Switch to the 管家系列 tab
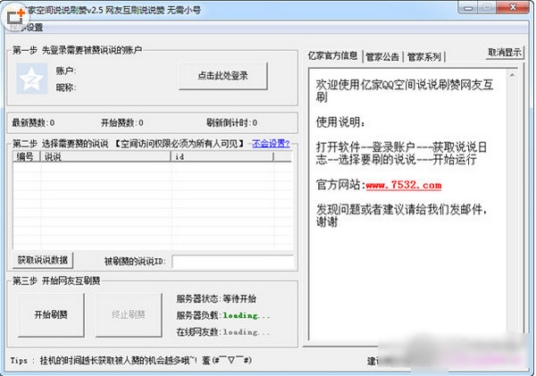Viewport: 536px width, 376px height. [x=424, y=57]
